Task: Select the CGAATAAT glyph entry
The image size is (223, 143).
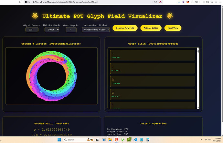Action: tap(153, 55)
